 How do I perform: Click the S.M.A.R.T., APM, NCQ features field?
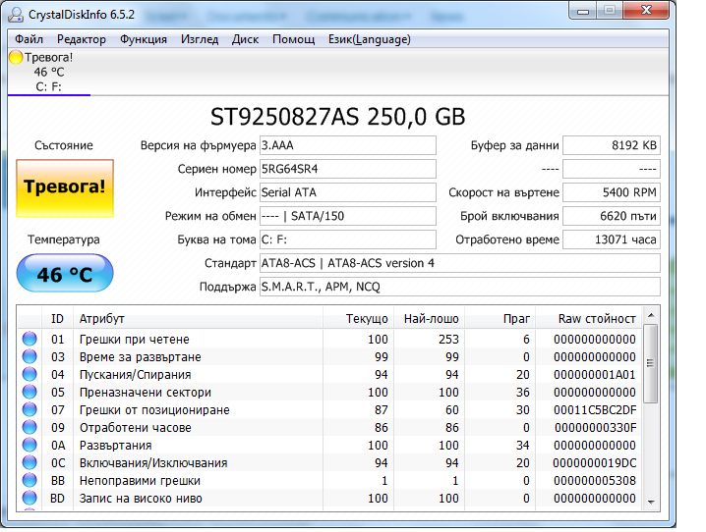tap(460, 287)
